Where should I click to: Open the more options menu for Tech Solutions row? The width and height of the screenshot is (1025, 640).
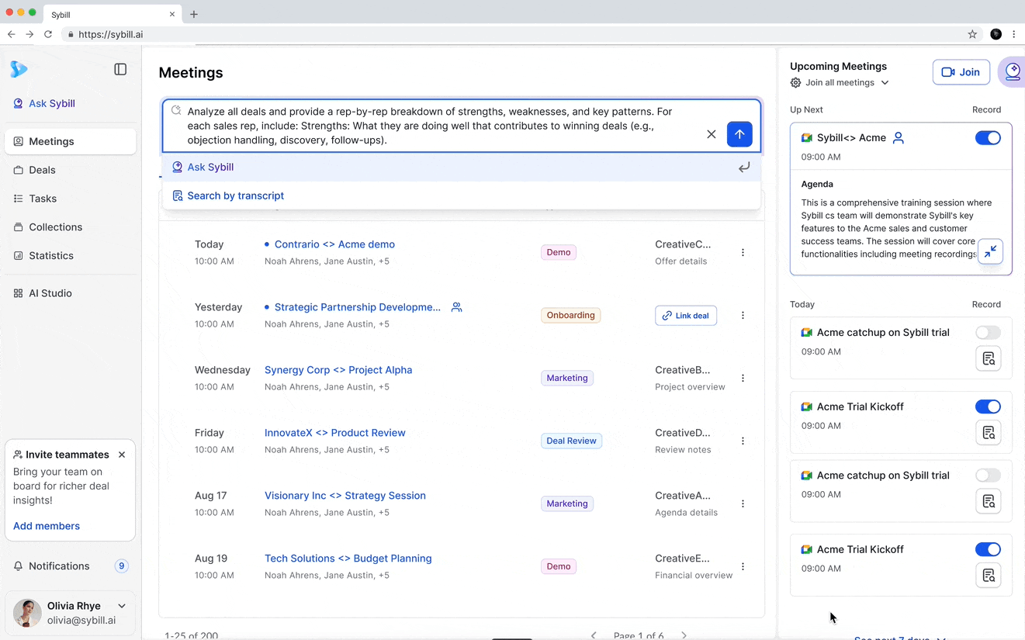(x=743, y=566)
